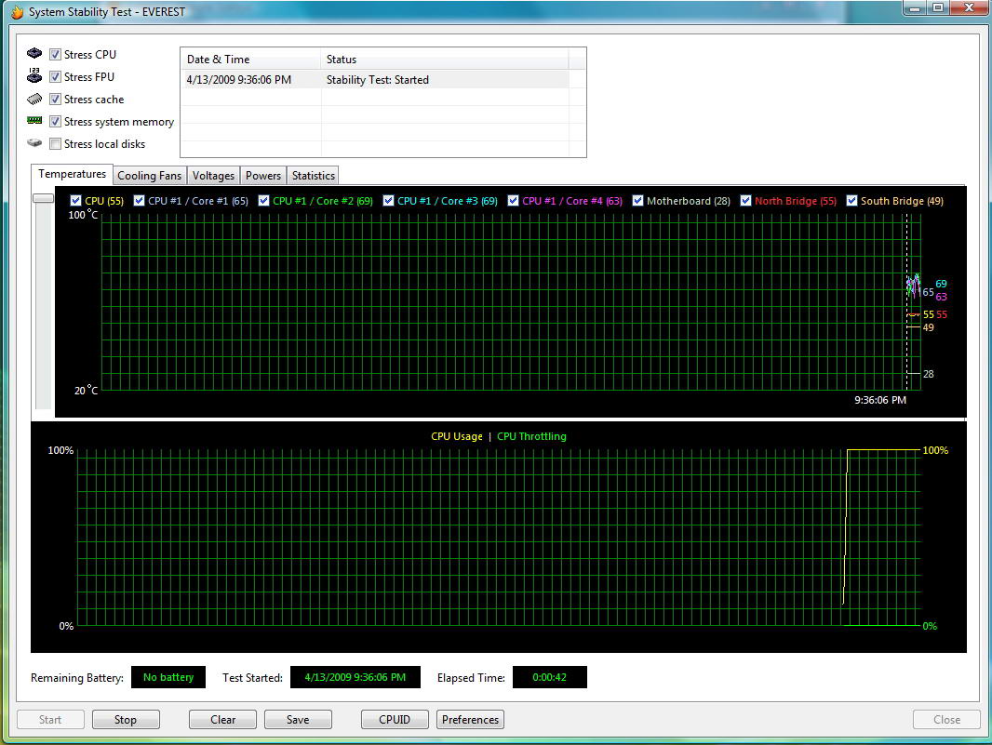992x745 pixels.
Task: Click the grayed-out Start button
Action: (x=50, y=720)
